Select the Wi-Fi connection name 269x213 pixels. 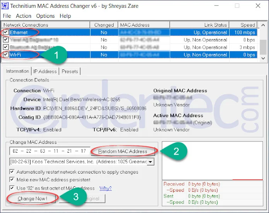[15, 55]
